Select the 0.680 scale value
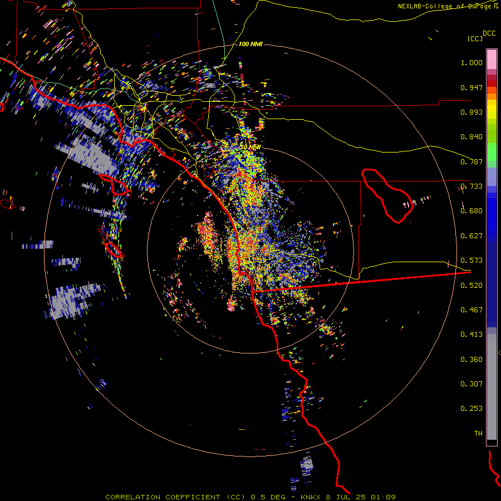501x501 pixels. (x=471, y=211)
